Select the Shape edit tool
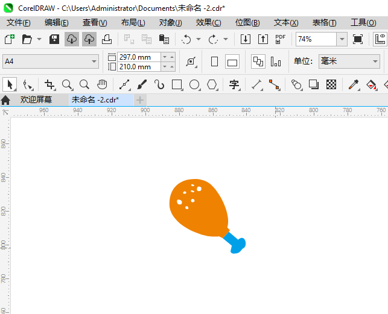The width and height of the screenshot is (388, 314). (28, 84)
